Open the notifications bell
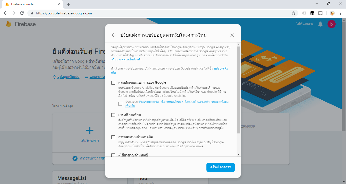 click(x=320, y=24)
